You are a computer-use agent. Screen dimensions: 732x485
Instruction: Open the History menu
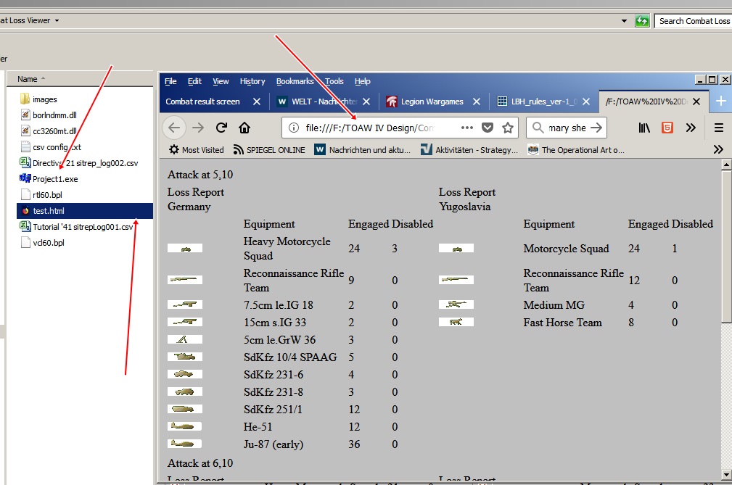[x=252, y=81]
